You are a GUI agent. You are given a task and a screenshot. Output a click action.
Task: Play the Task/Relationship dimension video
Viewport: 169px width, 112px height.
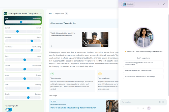[x=86, y=43]
